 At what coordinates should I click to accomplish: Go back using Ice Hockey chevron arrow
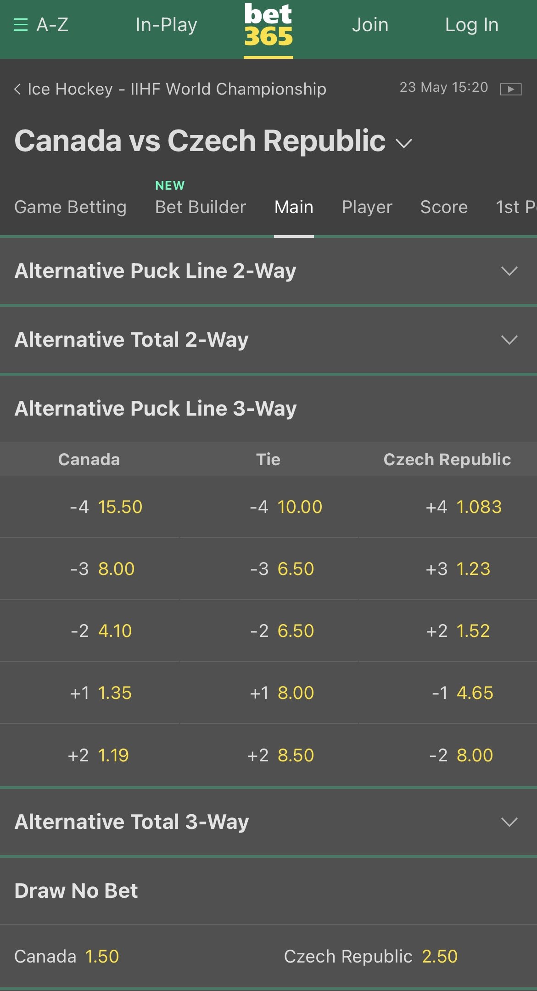point(17,89)
